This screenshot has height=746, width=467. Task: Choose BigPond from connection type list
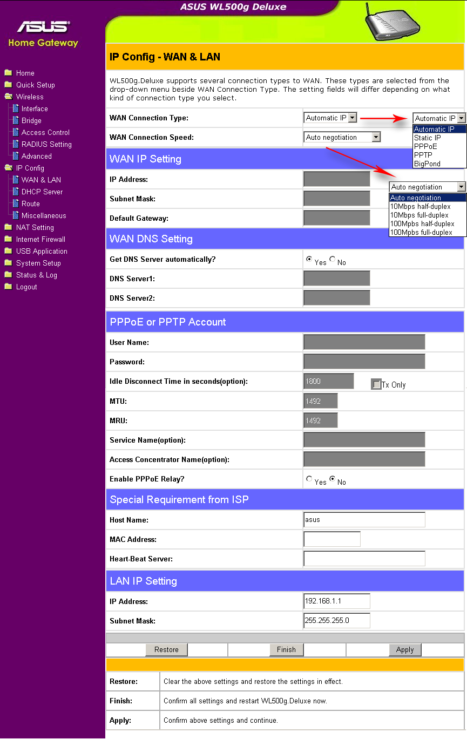click(439, 164)
